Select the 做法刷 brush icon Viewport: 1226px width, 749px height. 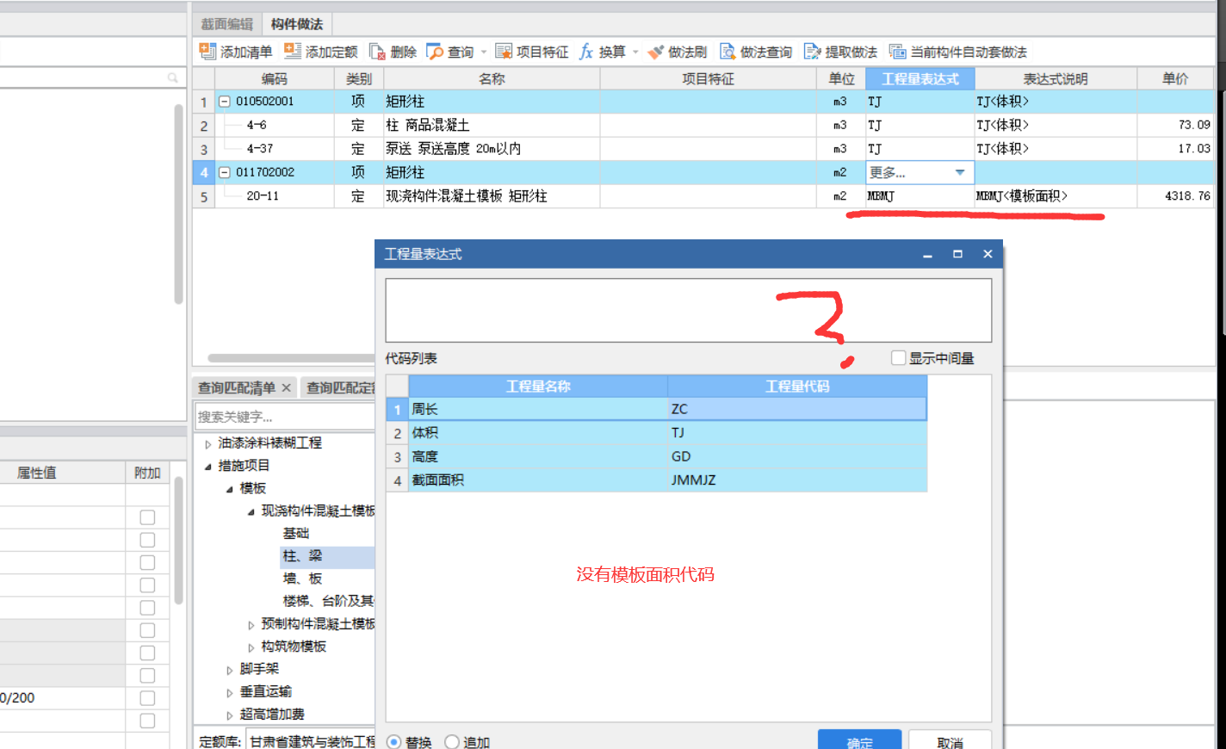pos(655,52)
